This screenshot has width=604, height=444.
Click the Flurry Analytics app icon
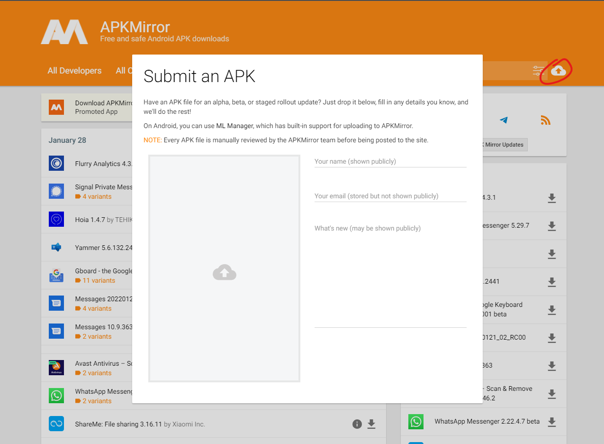coord(56,164)
